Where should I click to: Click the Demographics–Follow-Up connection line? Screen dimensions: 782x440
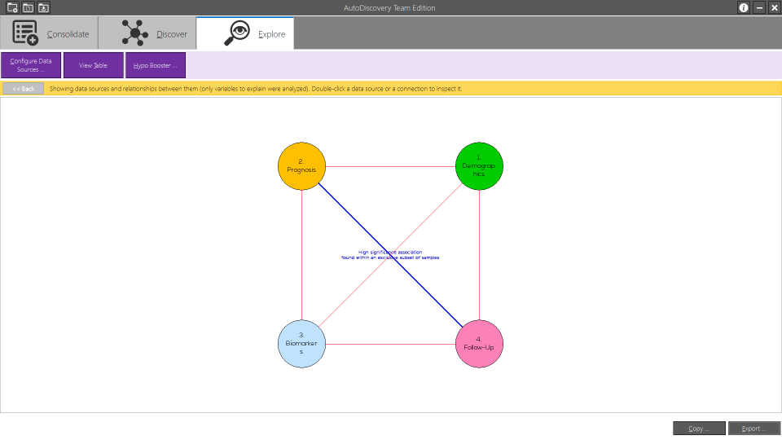click(479, 255)
